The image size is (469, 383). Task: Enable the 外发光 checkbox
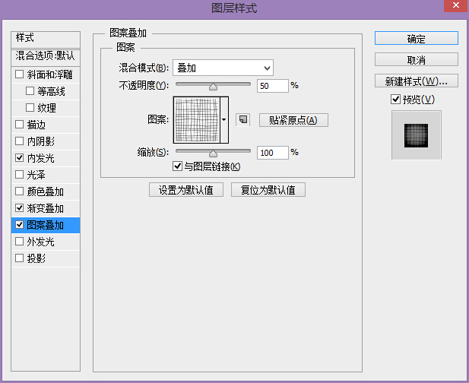tap(20, 242)
